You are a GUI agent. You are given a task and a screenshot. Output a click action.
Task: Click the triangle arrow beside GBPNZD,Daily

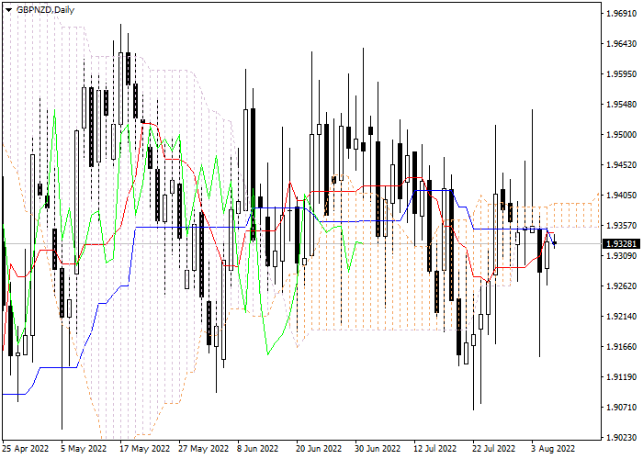pyautogui.click(x=8, y=9)
